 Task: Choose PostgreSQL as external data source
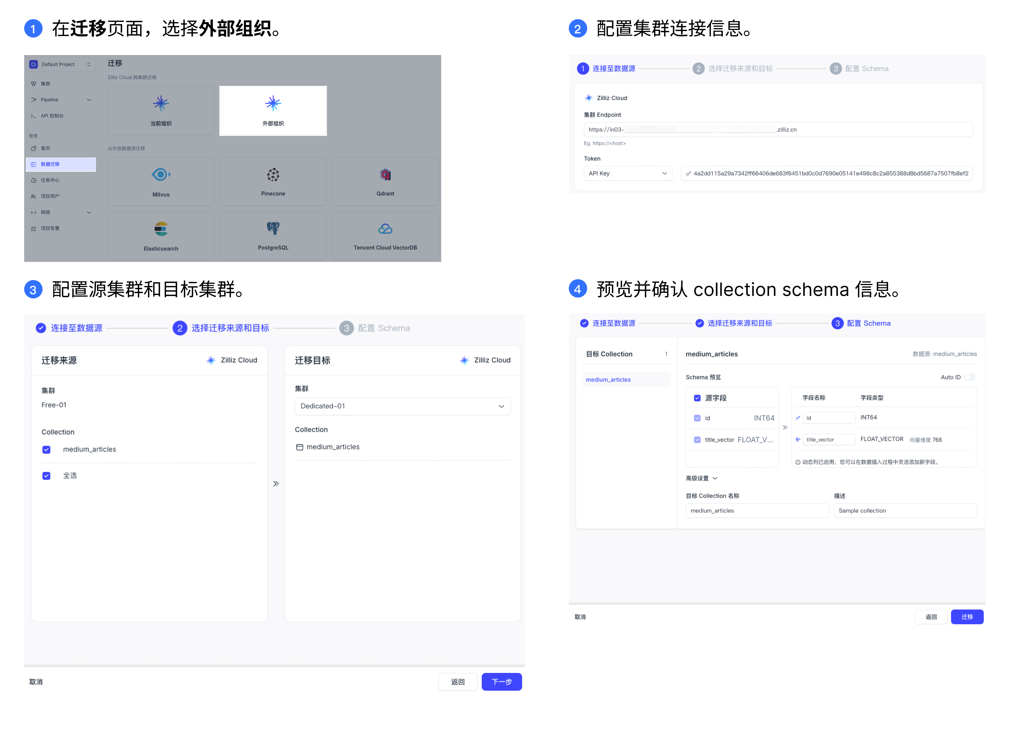point(273,236)
